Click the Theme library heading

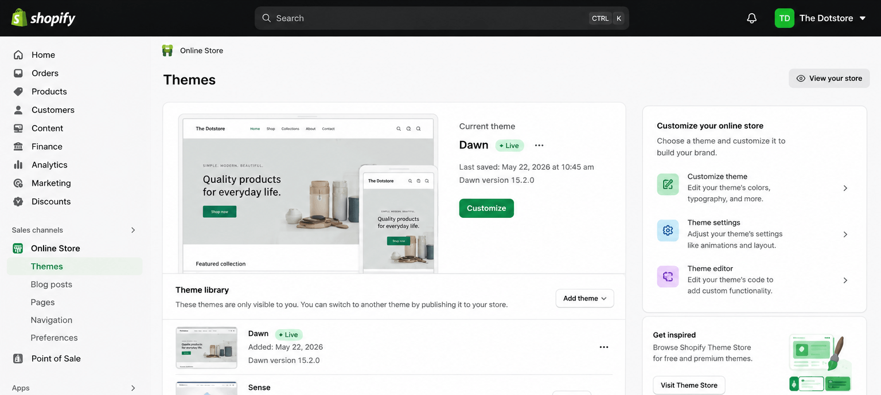click(x=202, y=290)
